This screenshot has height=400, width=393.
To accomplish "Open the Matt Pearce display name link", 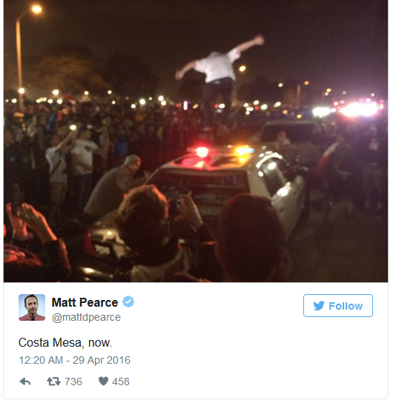I will pos(85,302).
